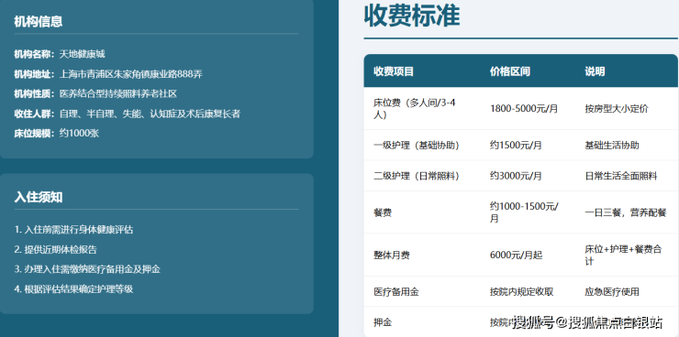Image resolution: width=679 pixels, height=337 pixels.
Task: Select the note 日常生活全面照料
Action: (x=620, y=176)
